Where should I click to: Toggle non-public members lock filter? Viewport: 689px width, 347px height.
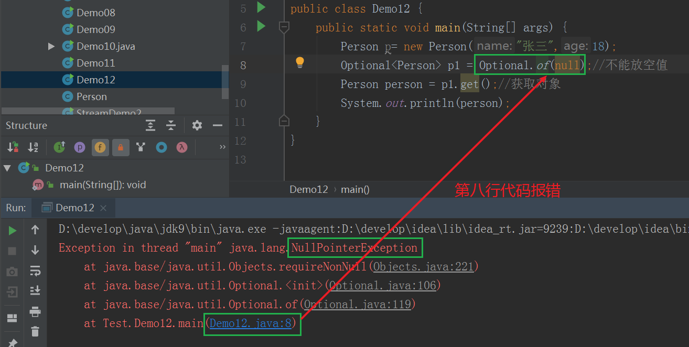pyautogui.click(x=120, y=147)
